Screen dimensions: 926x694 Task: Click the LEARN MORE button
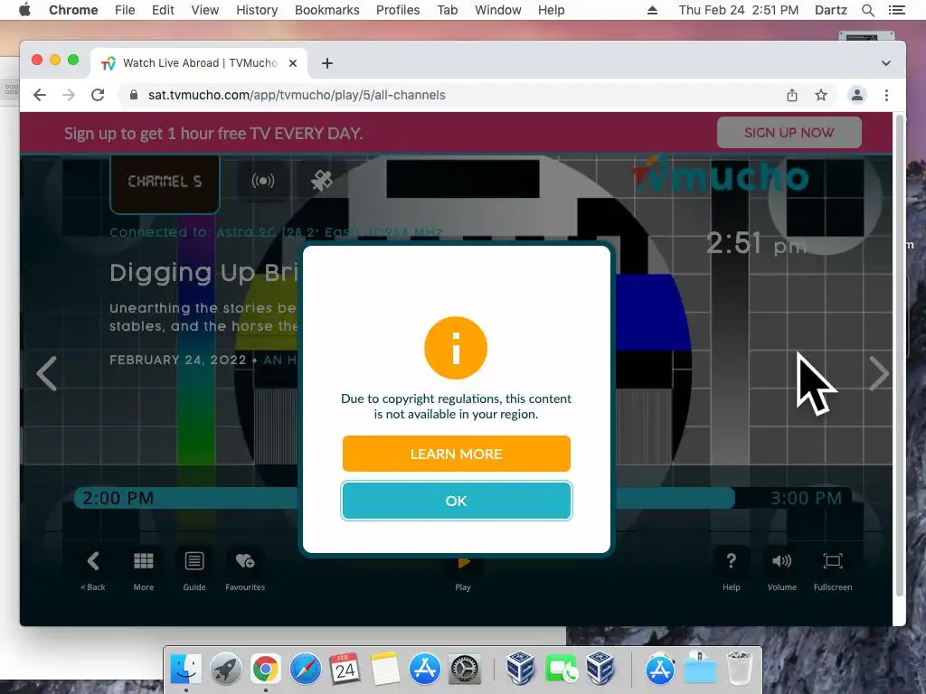(456, 454)
